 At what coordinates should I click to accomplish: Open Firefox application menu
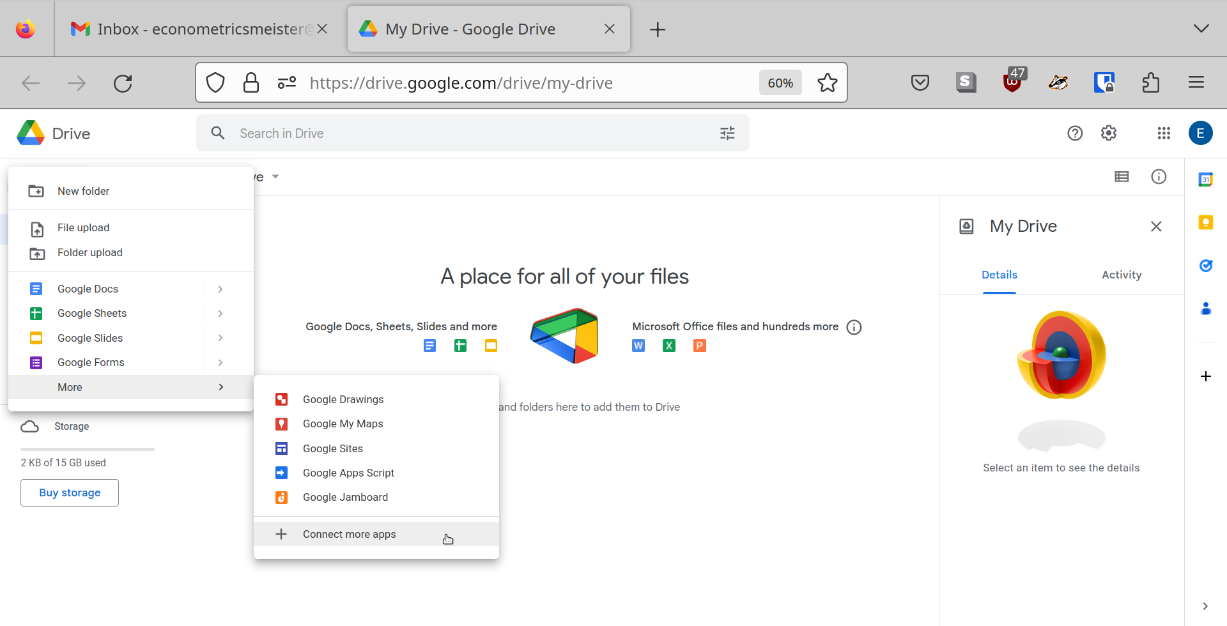[x=1196, y=82]
